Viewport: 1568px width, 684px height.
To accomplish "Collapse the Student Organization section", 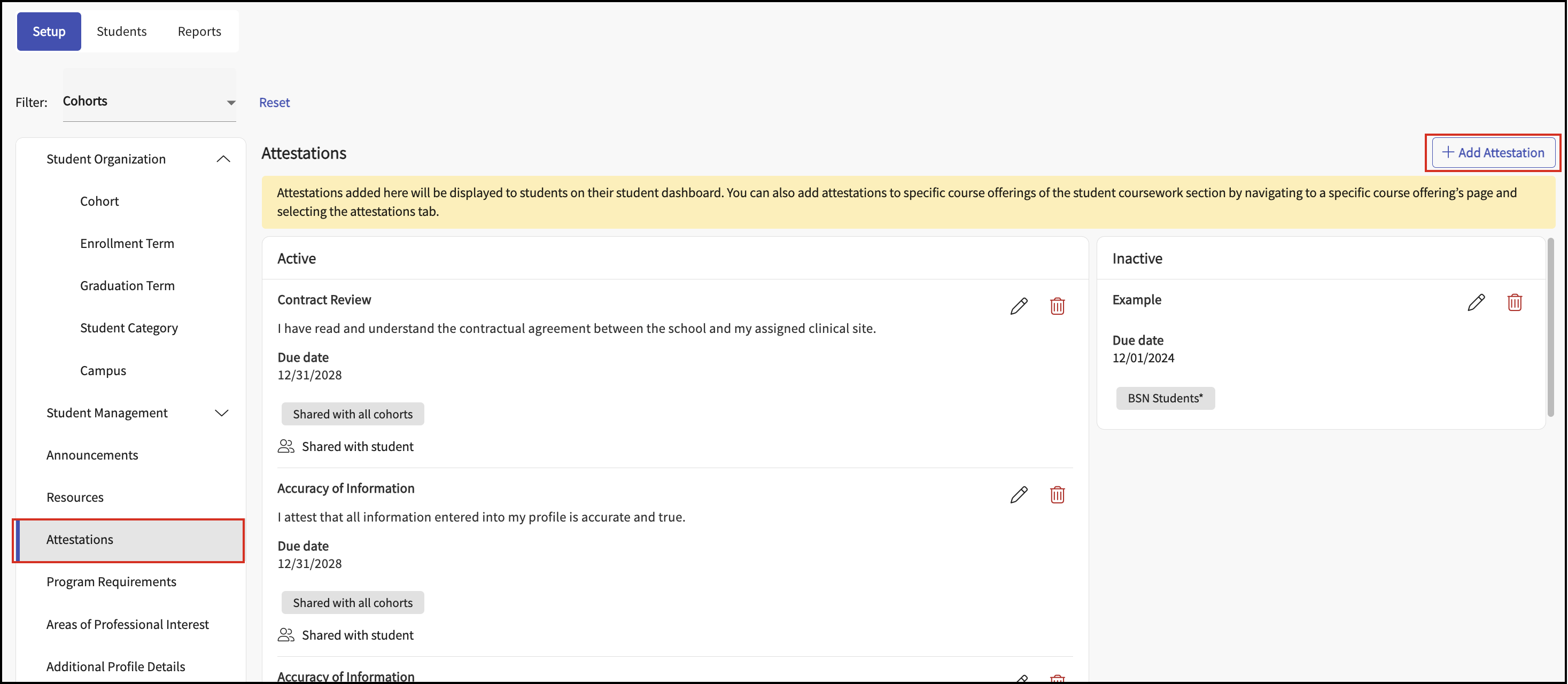I will (x=223, y=159).
